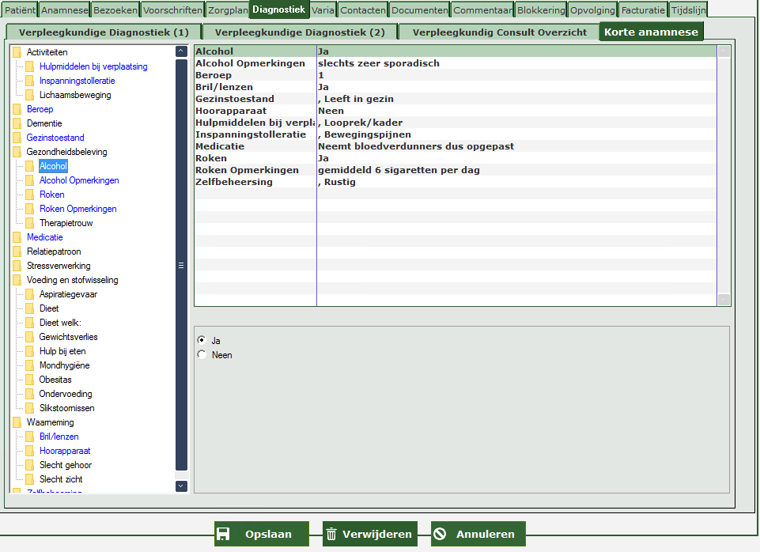
Task: Click the folder icon next to Medicatie
Action: coord(17,237)
